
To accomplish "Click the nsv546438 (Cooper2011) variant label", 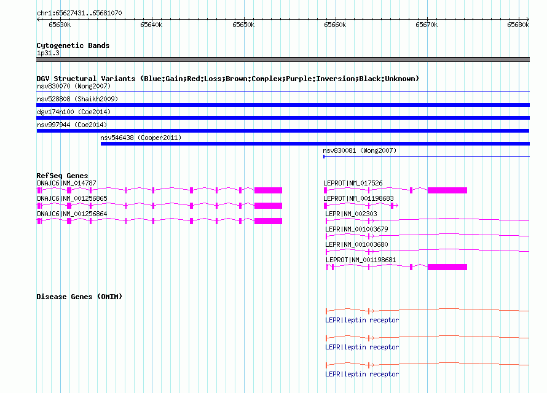I will point(141,138).
